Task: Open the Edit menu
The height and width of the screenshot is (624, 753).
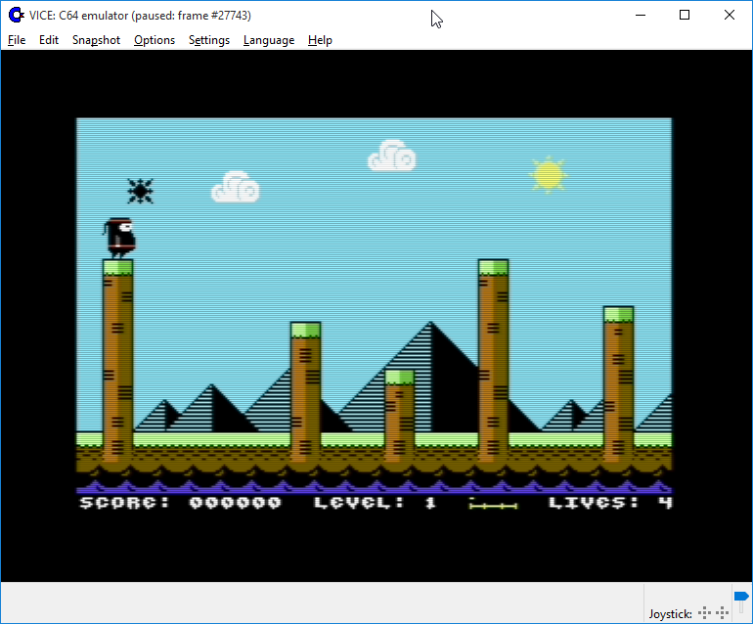Action: coord(49,40)
